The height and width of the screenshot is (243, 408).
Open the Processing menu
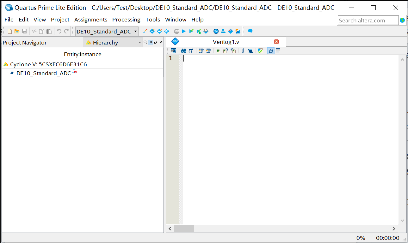point(126,20)
